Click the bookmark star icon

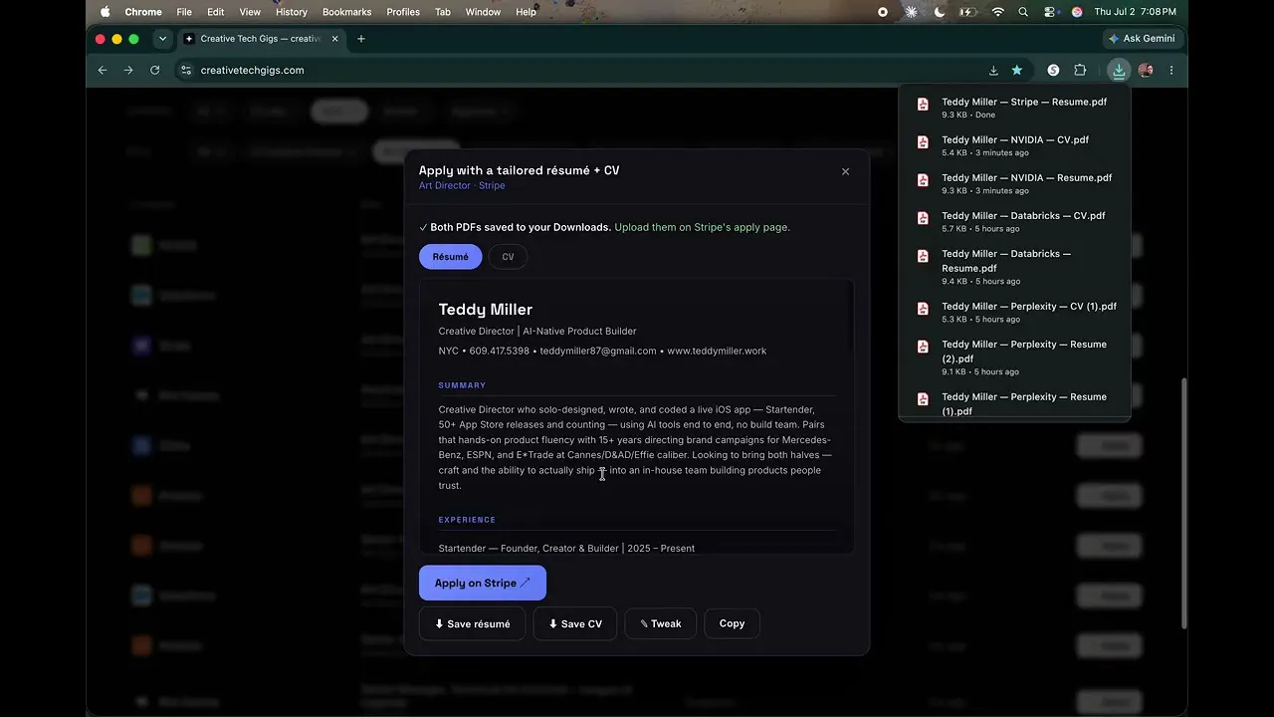[1017, 70]
